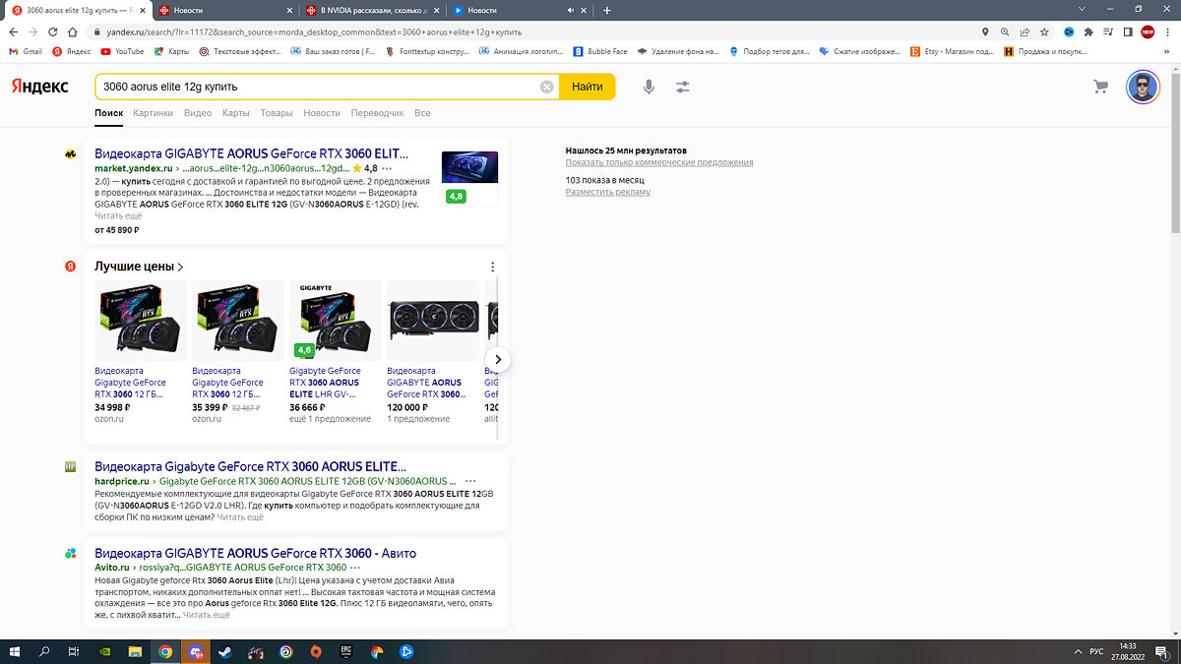Launch Steam from the taskbar

coord(225,651)
